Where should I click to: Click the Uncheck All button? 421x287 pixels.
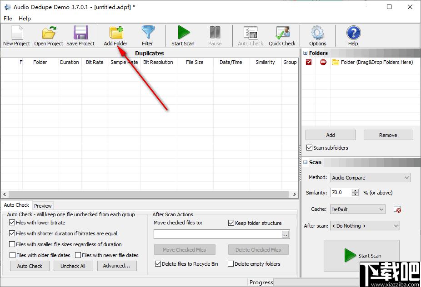pos(73,266)
